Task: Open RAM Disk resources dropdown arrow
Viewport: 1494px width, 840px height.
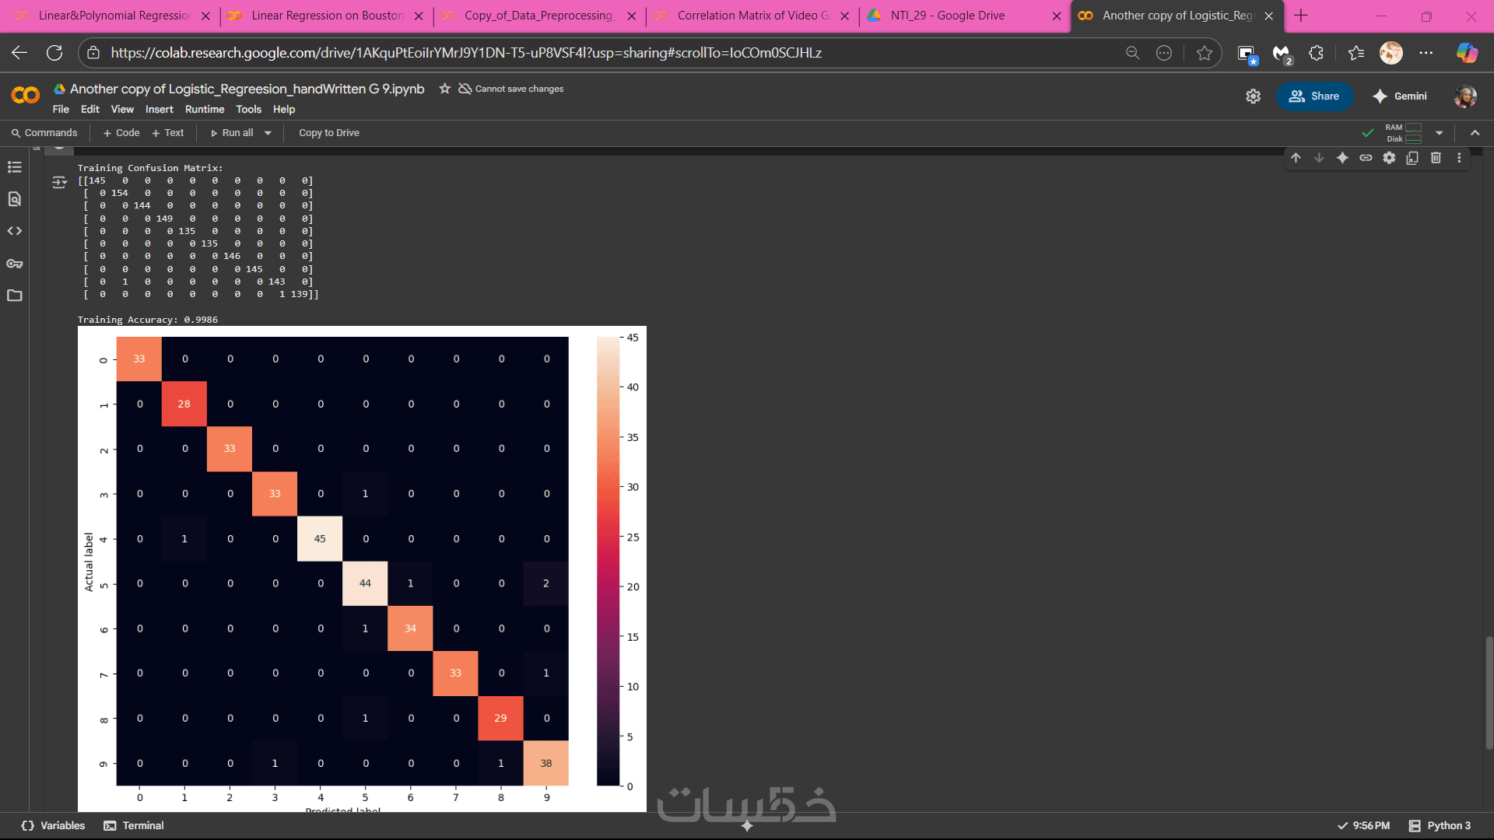Action: (1439, 133)
